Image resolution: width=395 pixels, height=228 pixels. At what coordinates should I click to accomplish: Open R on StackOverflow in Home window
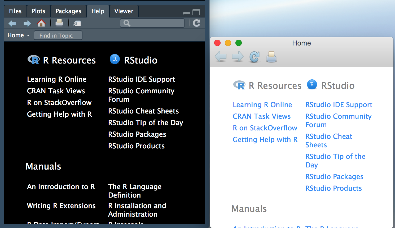[x=265, y=128]
